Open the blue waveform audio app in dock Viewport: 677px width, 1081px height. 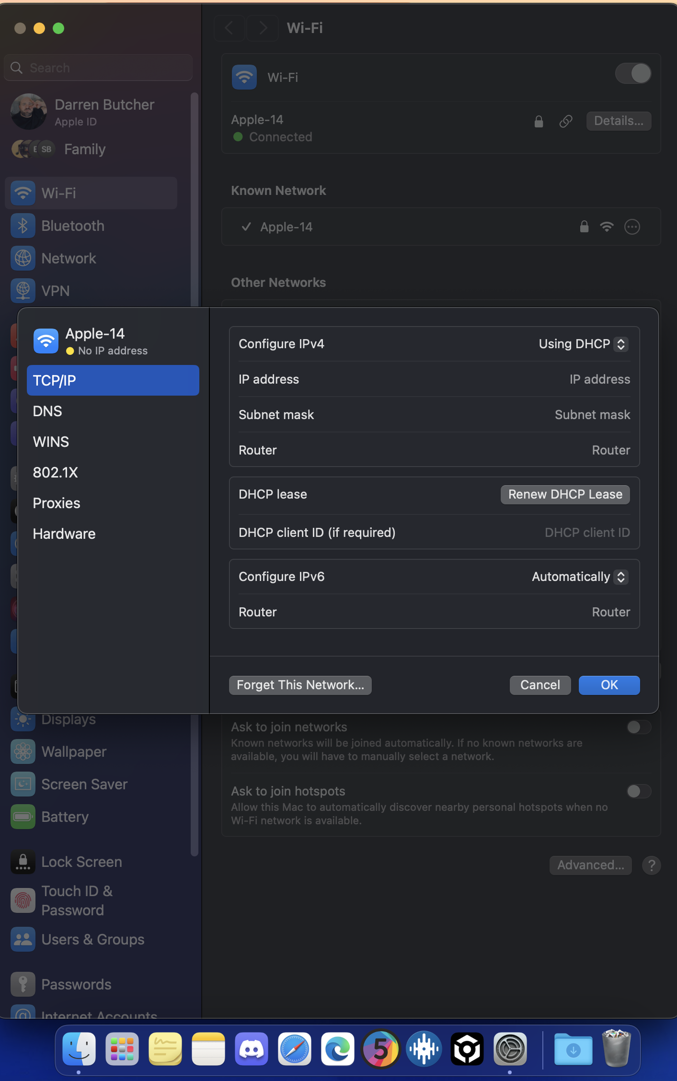pos(424,1049)
